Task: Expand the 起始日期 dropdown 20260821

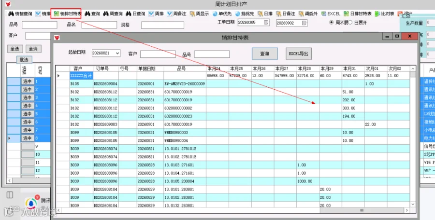Action: [117, 53]
